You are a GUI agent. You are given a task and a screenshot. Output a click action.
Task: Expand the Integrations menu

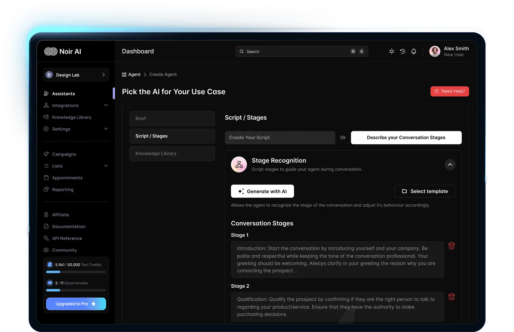click(x=106, y=105)
